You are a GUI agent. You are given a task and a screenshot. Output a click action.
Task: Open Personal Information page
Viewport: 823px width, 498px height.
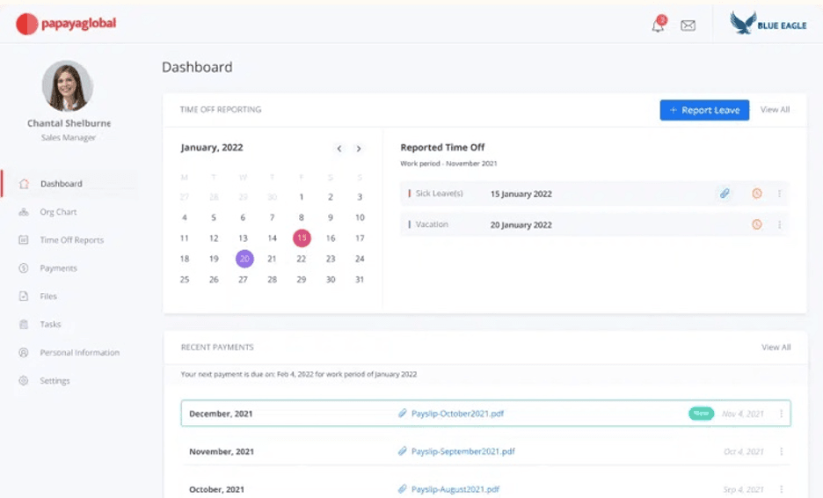point(80,353)
